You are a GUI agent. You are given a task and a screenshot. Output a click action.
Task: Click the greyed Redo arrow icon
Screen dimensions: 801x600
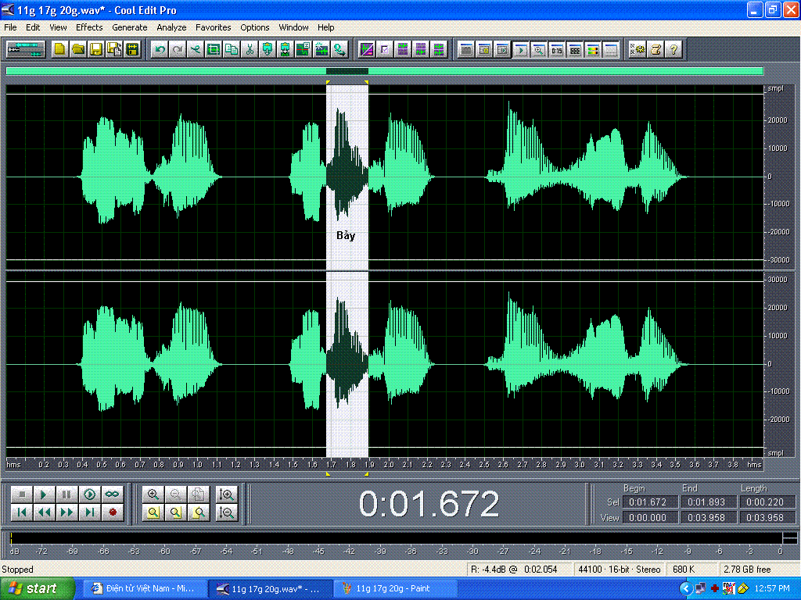(178, 49)
